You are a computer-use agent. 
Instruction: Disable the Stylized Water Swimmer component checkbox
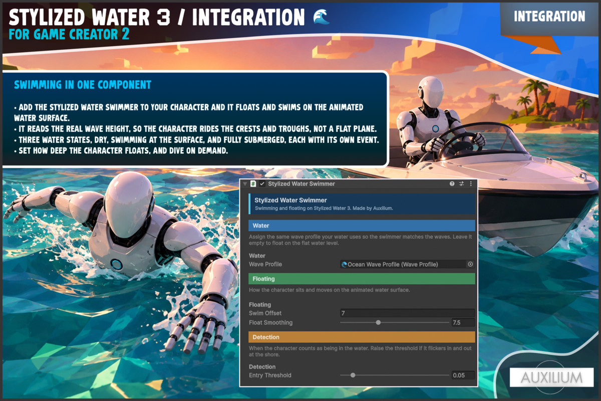tap(262, 184)
